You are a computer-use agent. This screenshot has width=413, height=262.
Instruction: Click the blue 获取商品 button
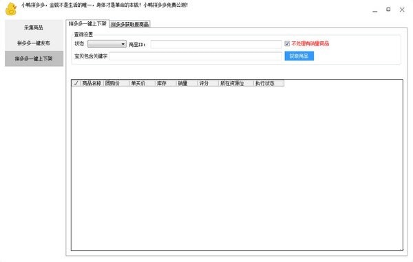(299, 56)
